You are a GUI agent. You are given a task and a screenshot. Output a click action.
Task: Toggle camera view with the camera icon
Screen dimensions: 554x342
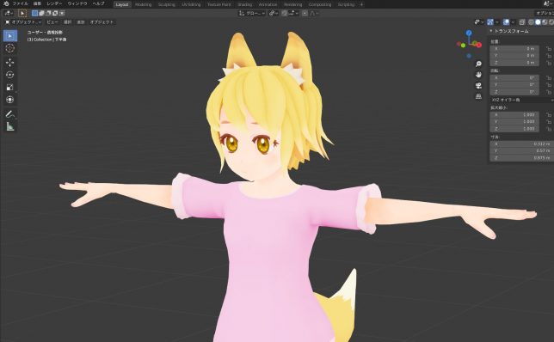478,86
